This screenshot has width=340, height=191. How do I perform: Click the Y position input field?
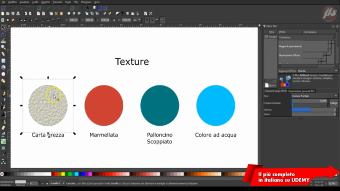pyautogui.click(x=89, y=20)
